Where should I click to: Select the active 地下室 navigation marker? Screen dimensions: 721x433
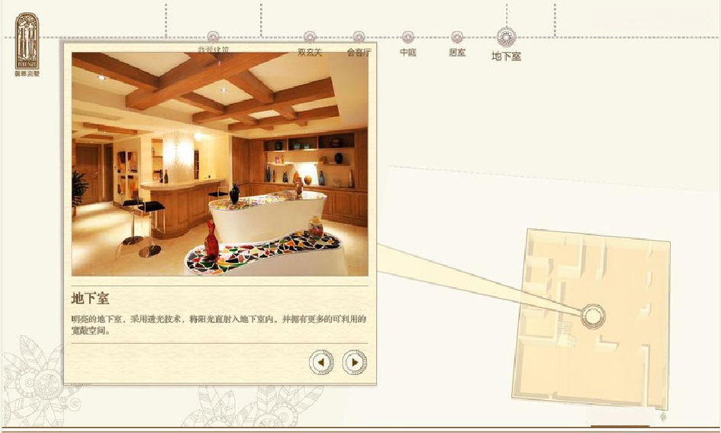(507, 37)
